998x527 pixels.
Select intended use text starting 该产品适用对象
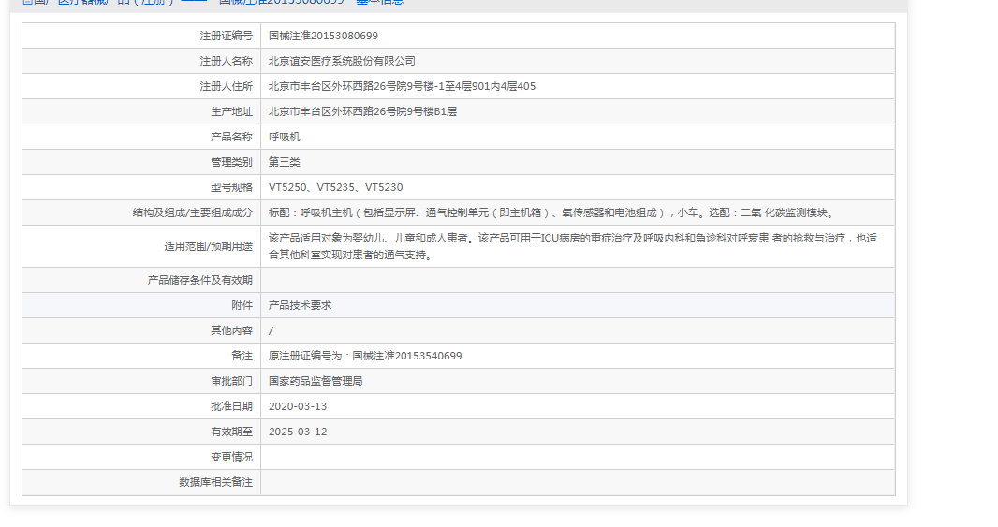pyautogui.click(x=573, y=246)
